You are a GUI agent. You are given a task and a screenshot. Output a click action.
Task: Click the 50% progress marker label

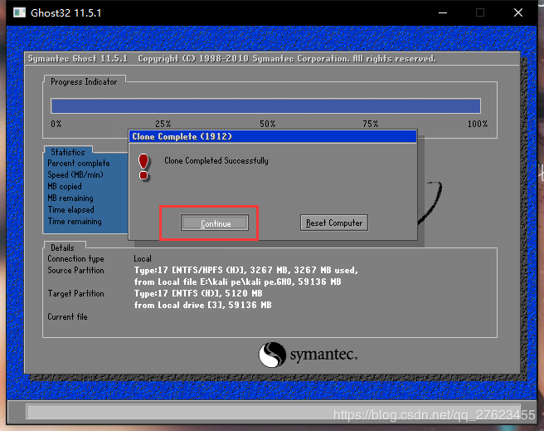[x=268, y=124]
